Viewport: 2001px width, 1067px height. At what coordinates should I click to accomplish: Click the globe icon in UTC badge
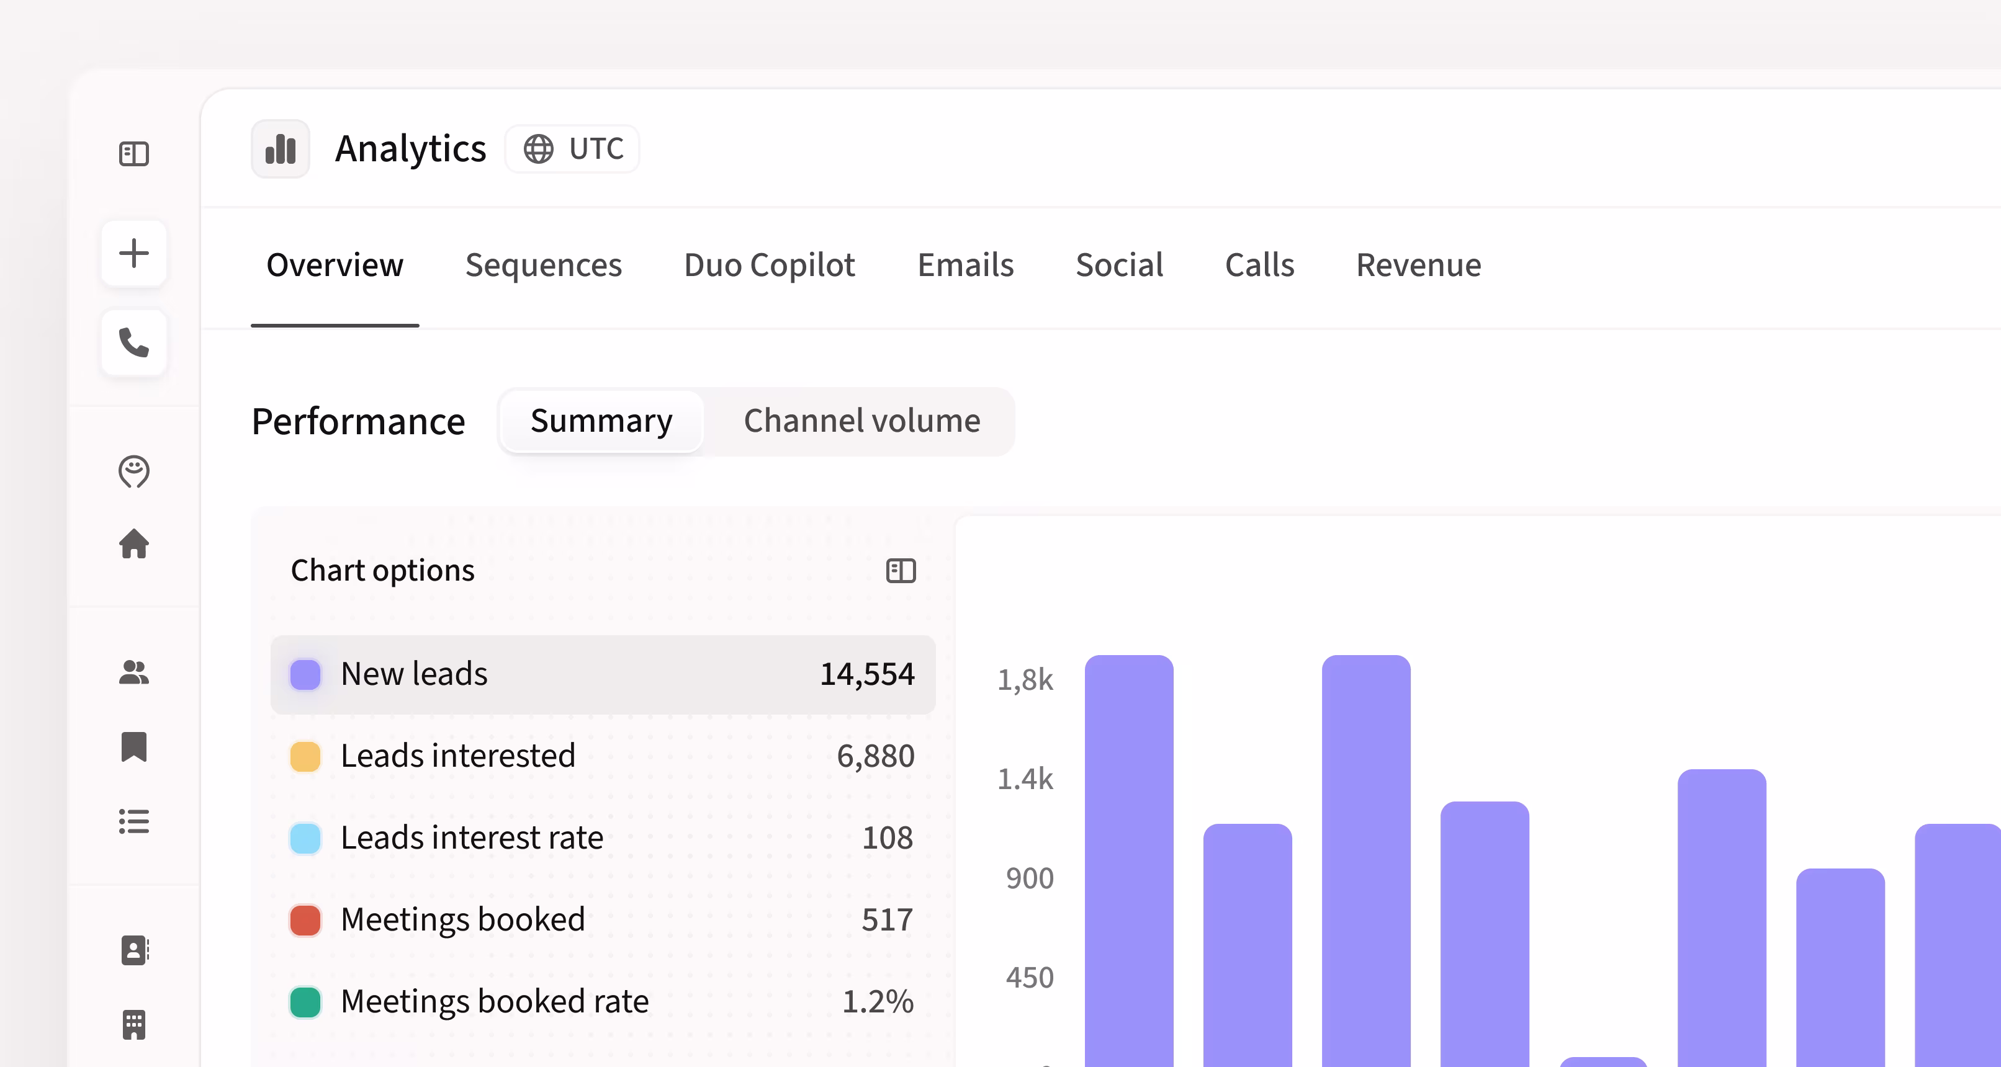pos(538,148)
